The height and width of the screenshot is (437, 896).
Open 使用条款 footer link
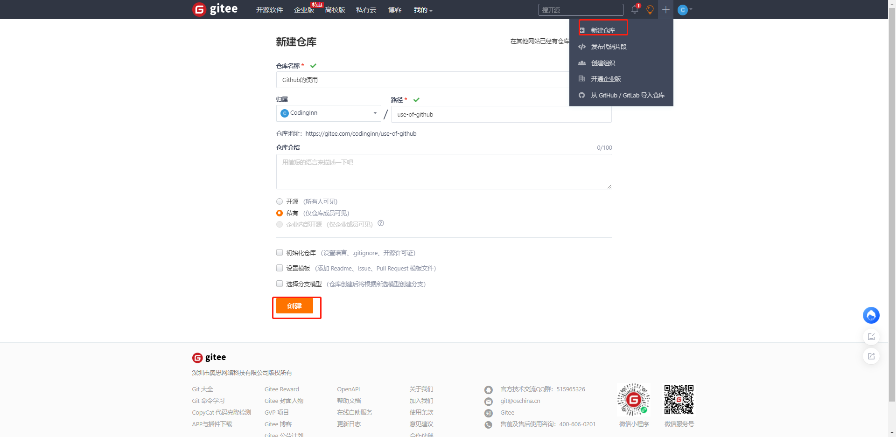click(421, 412)
